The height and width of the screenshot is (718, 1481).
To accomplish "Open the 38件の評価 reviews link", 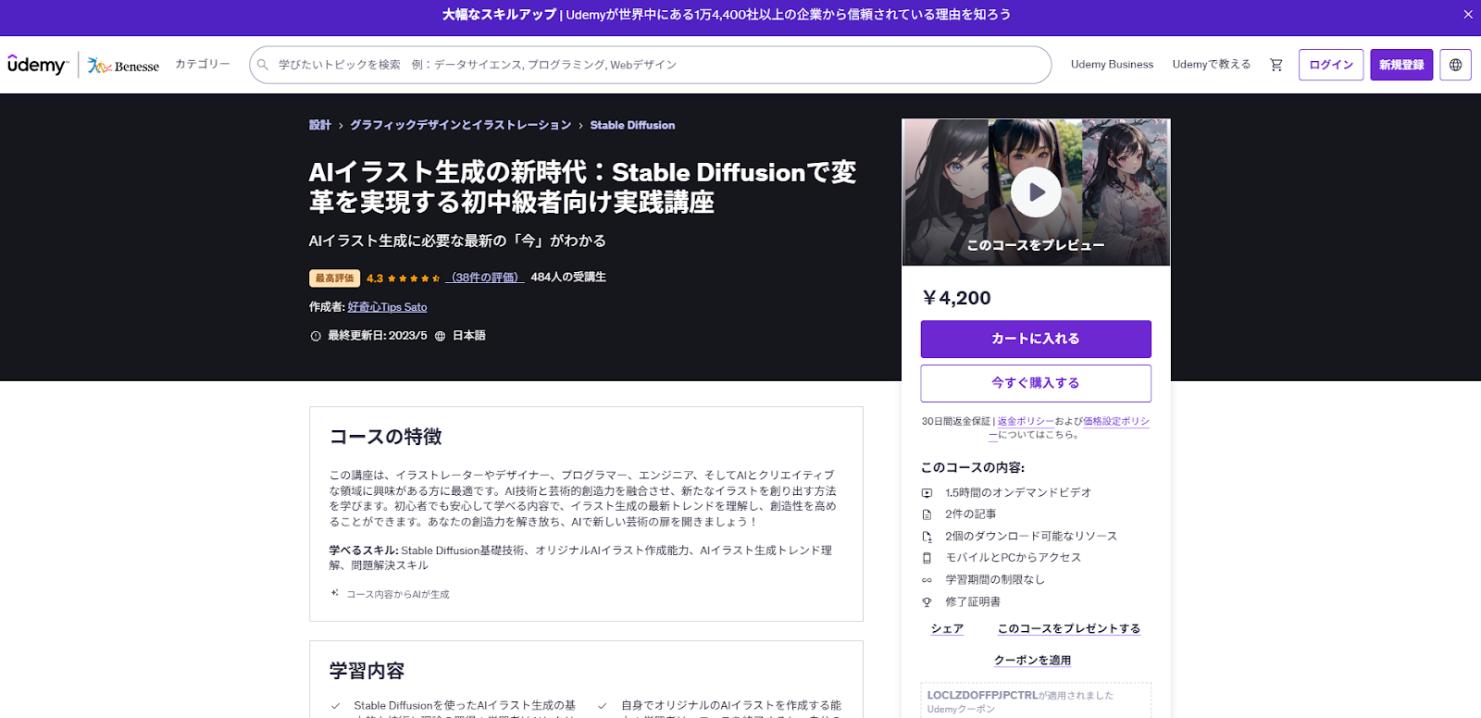I will pos(485,278).
